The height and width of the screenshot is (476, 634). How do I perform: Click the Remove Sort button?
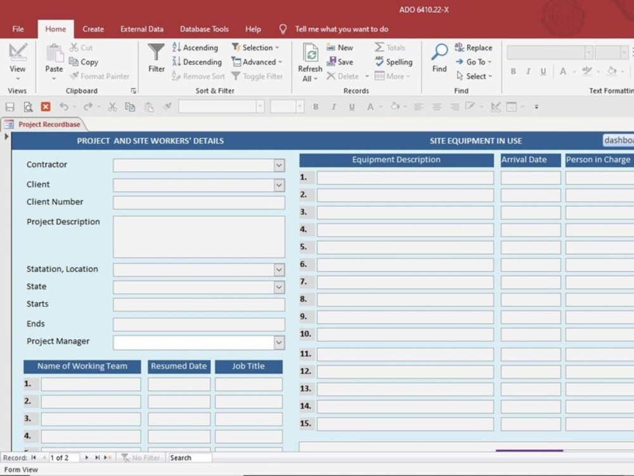click(198, 76)
